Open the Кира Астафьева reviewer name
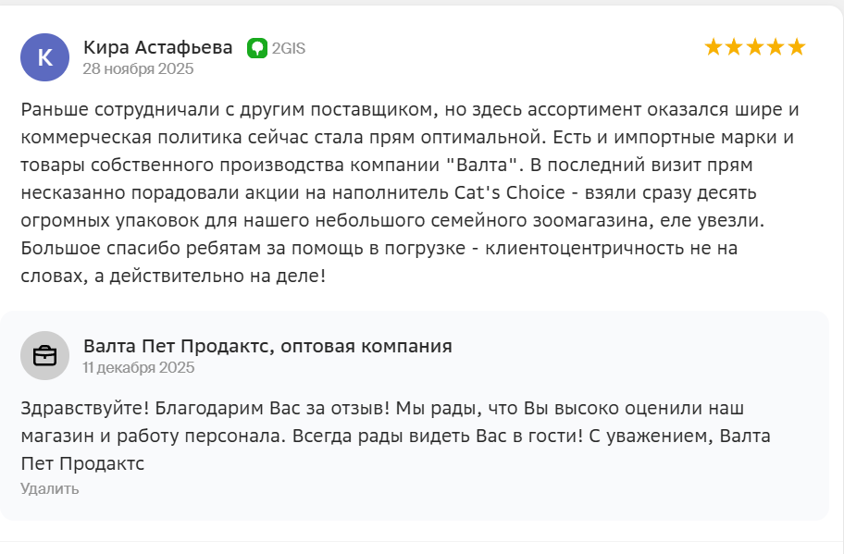 coord(158,47)
